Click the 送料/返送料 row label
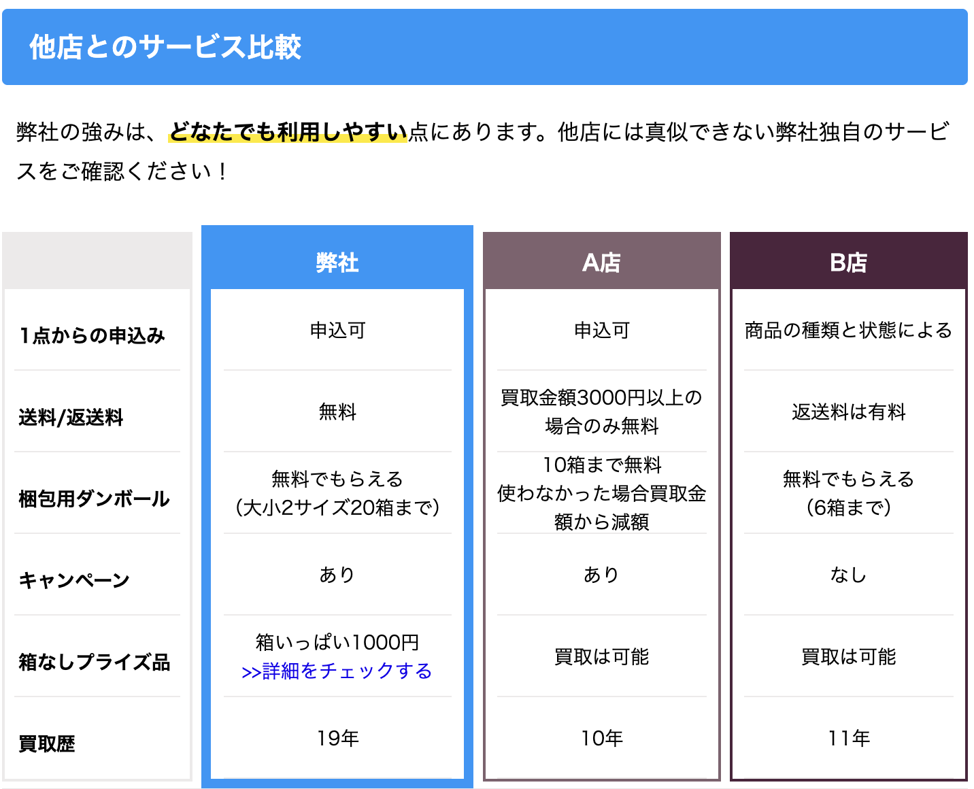The width and height of the screenshot is (974, 789). coord(71,417)
